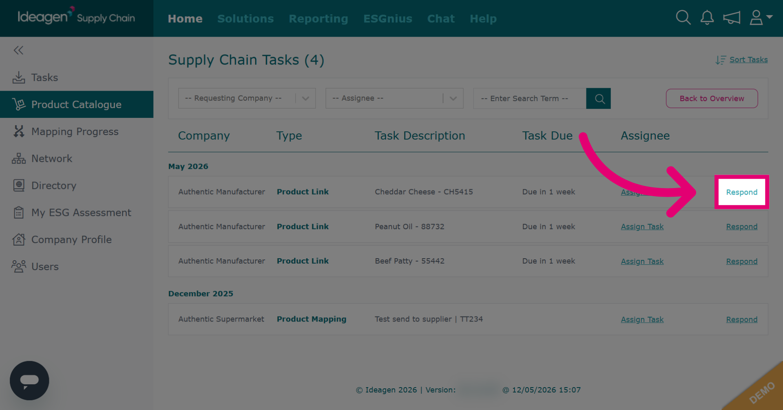Open the Help menu
This screenshot has height=410, width=783.
click(x=483, y=19)
